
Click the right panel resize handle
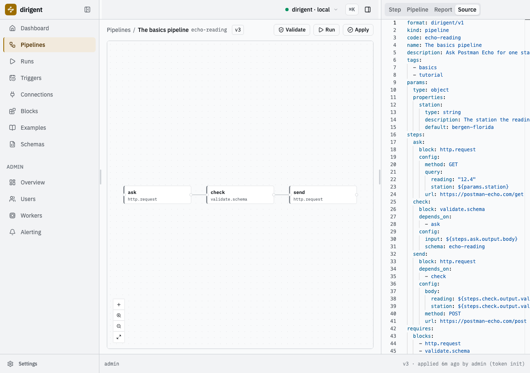click(380, 177)
